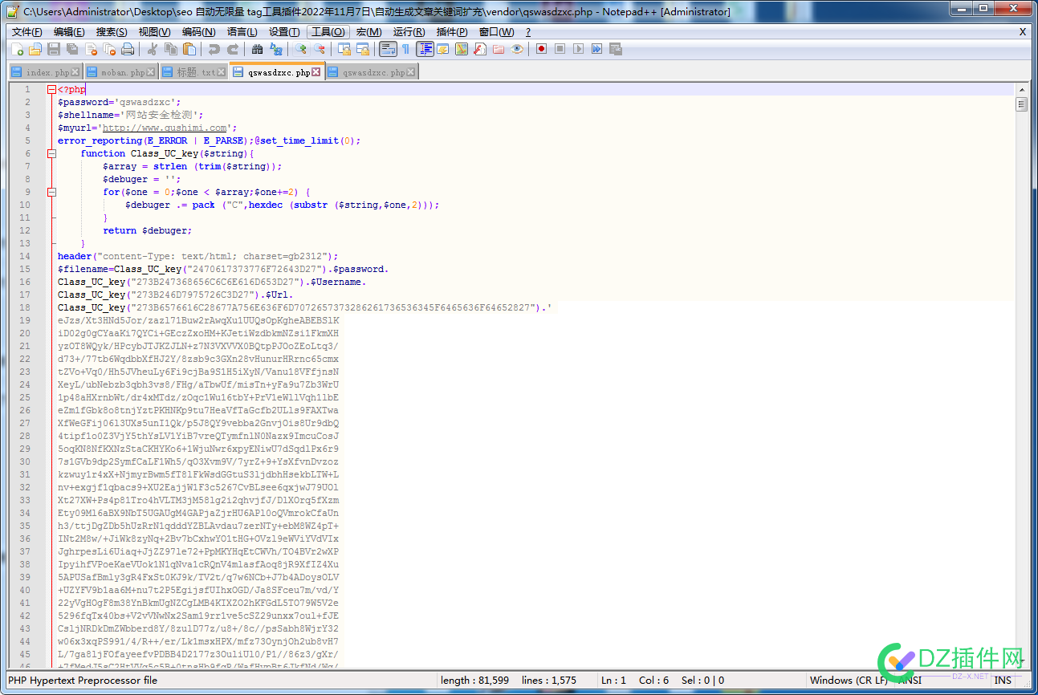Zoom in using magnifier plus icon

pyautogui.click(x=300, y=49)
